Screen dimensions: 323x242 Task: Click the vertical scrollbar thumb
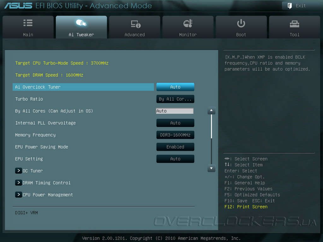click(x=211, y=126)
